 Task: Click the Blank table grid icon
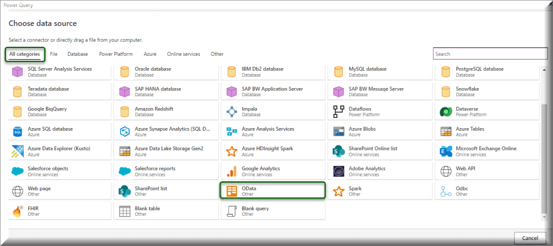(x=125, y=211)
